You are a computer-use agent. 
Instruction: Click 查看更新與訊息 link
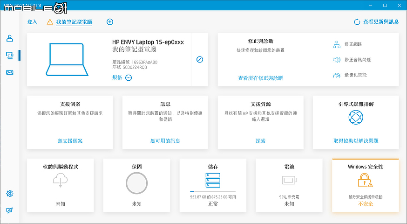click(381, 22)
